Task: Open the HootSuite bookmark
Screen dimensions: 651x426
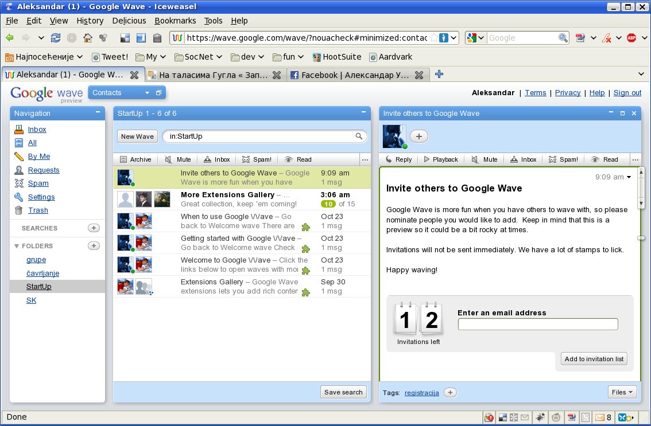Action: pos(337,57)
